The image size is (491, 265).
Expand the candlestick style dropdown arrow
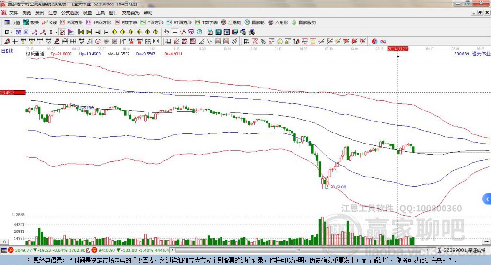pyautogui.click(x=56, y=32)
